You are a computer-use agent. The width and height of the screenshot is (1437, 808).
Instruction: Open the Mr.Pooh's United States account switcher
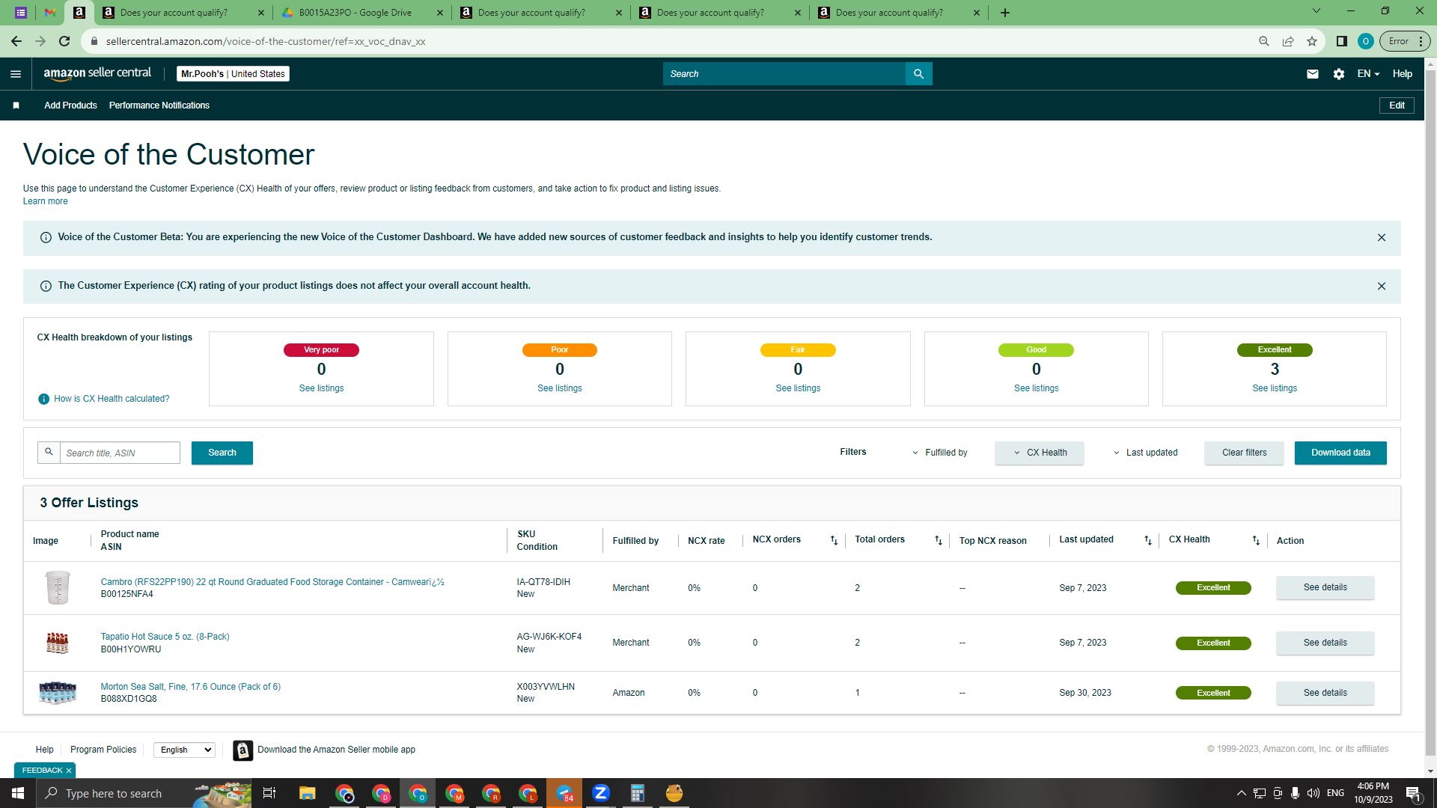point(233,74)
